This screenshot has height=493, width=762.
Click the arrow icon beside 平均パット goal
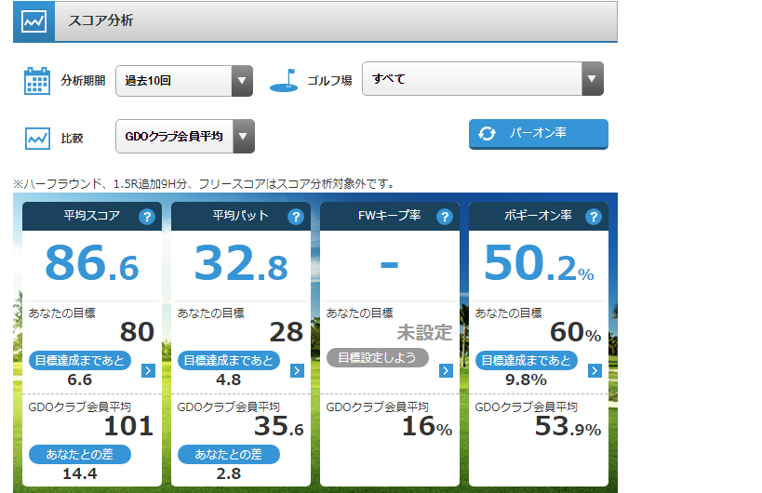[x=297, y=371]
